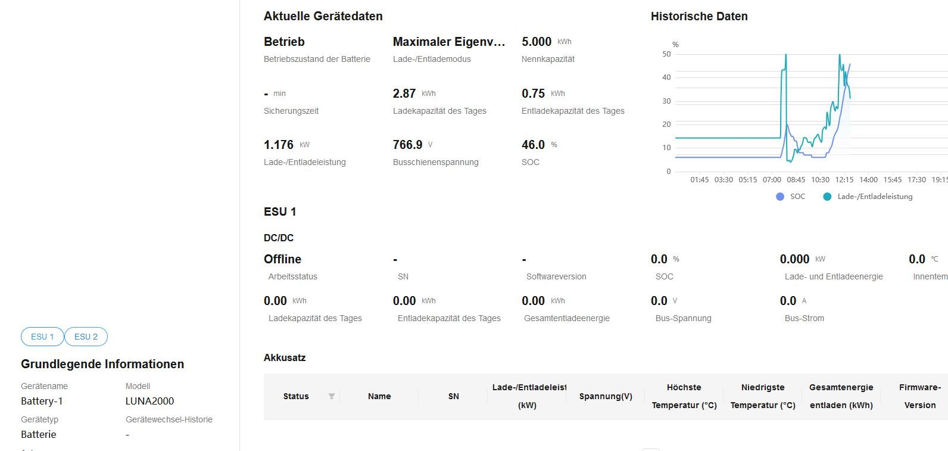Click the Name column header
948x451 pixels.
379,396
